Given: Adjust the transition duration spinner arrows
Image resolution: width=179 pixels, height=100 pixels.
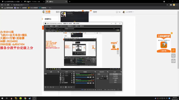Looking at the screenshot, I should pyautogui.click(x=107, y=78).
